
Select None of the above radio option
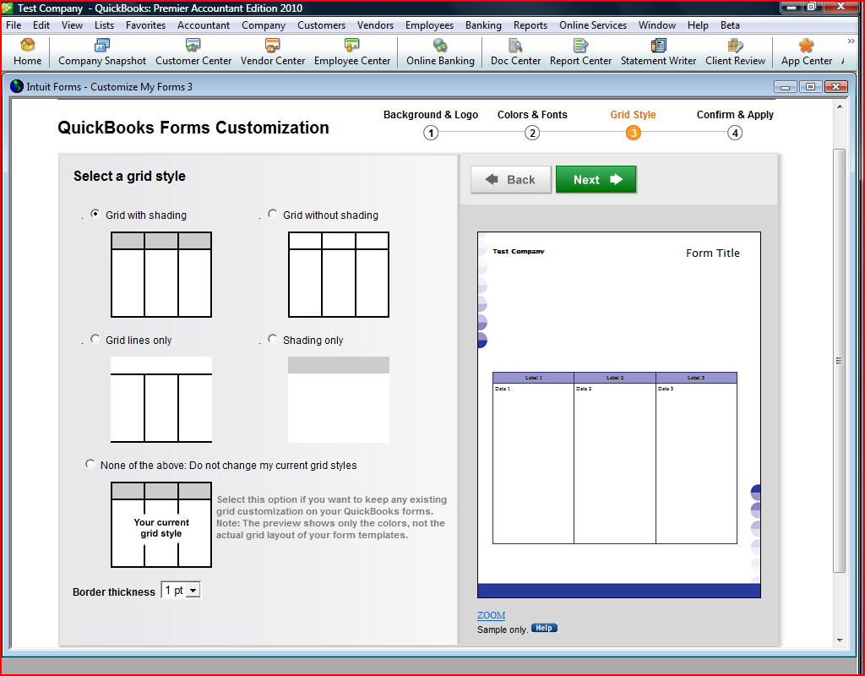coord(90,464)
